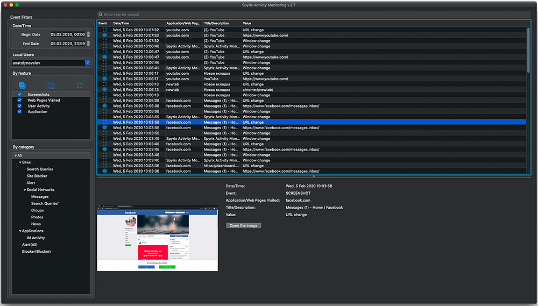Select Messages under Social Networks
This screenshot has height=306, width=538.
[40, 197]
